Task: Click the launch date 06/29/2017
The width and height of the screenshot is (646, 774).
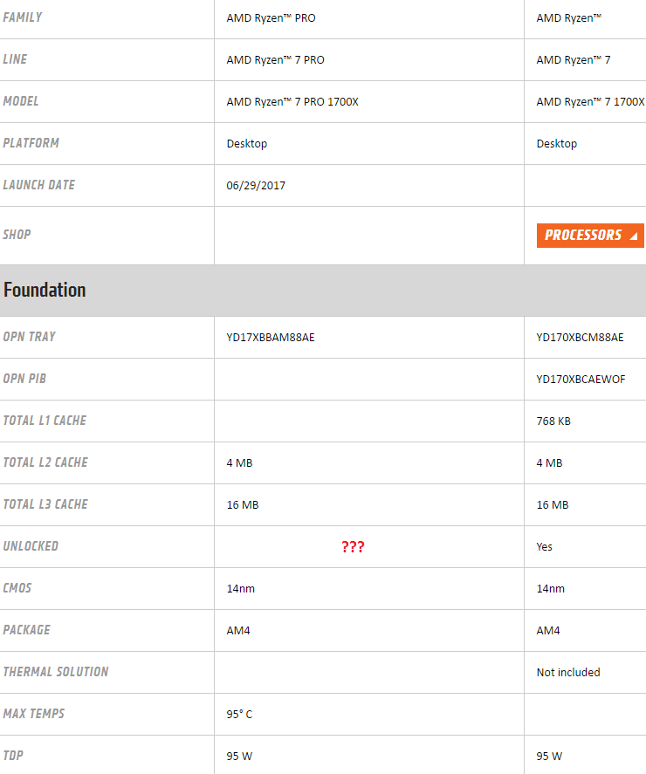Action: click(x=256, y=186)
